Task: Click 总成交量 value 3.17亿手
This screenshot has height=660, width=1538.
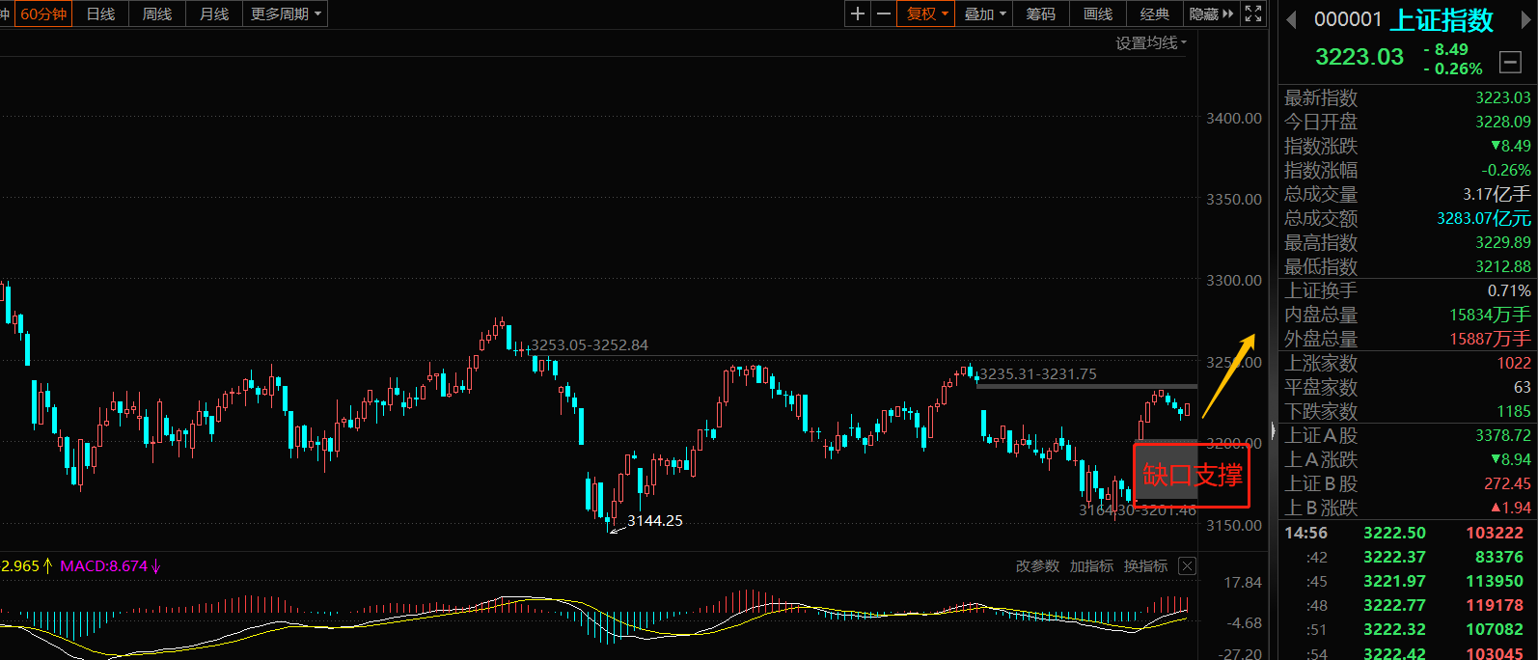Action: pyautogui.click(x=1497, y=194)
